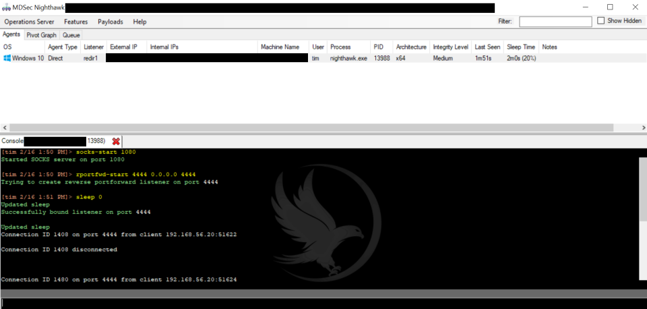Screen dimensions: 647x309
Task: Sort by the Sleep Time column header
Action: 521,47
